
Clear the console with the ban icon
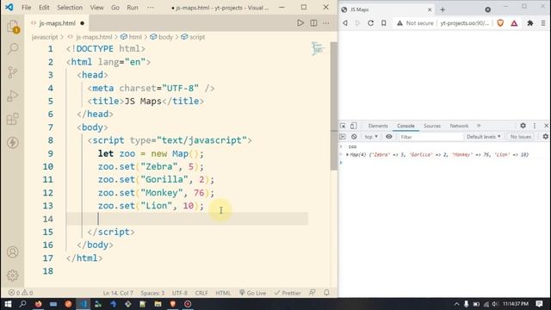[354, 137]
